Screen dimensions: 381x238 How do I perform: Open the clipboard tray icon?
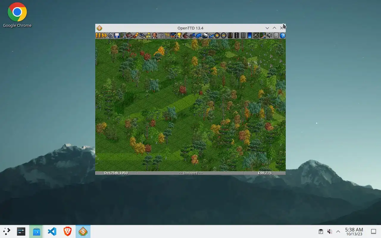(x=321, y=231)
